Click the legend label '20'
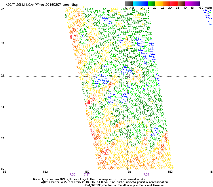The width and height of the screenshot is (213, 187). 155,8
